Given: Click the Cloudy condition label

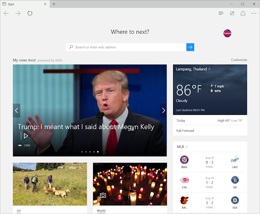Looking at the screenshot, I should click(182, 101).
